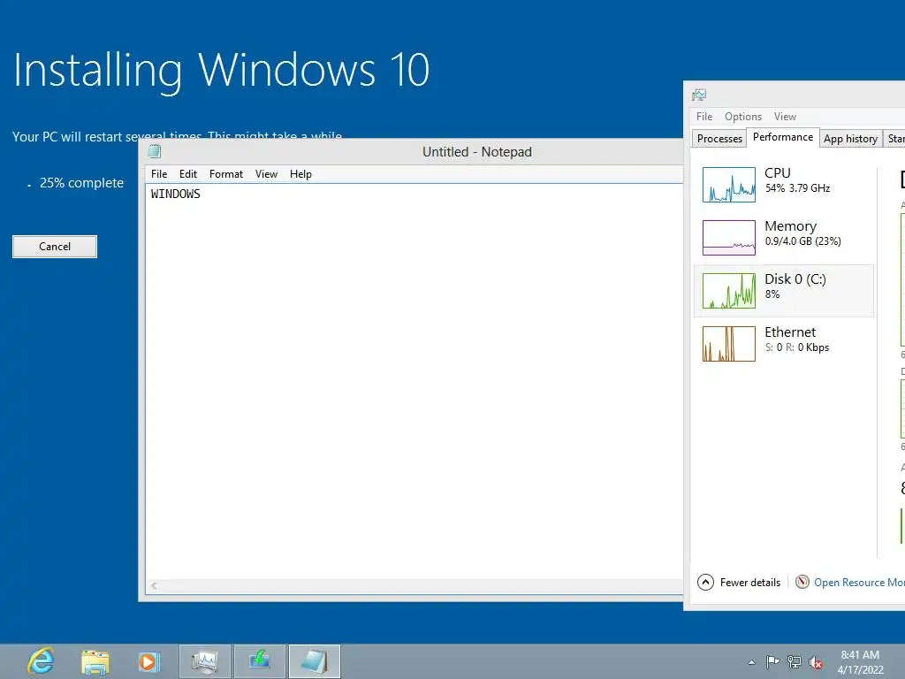Click the date 4/17/2022 in taskbar
Viewport: 905px width, 679px height.
tap(860, 670)
